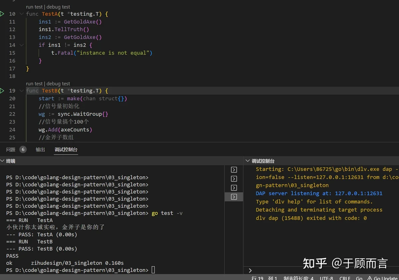Screen dimensions: 399x280
Task: Select the second terminal icon in the terminal list
Action: tap(234, 179)
